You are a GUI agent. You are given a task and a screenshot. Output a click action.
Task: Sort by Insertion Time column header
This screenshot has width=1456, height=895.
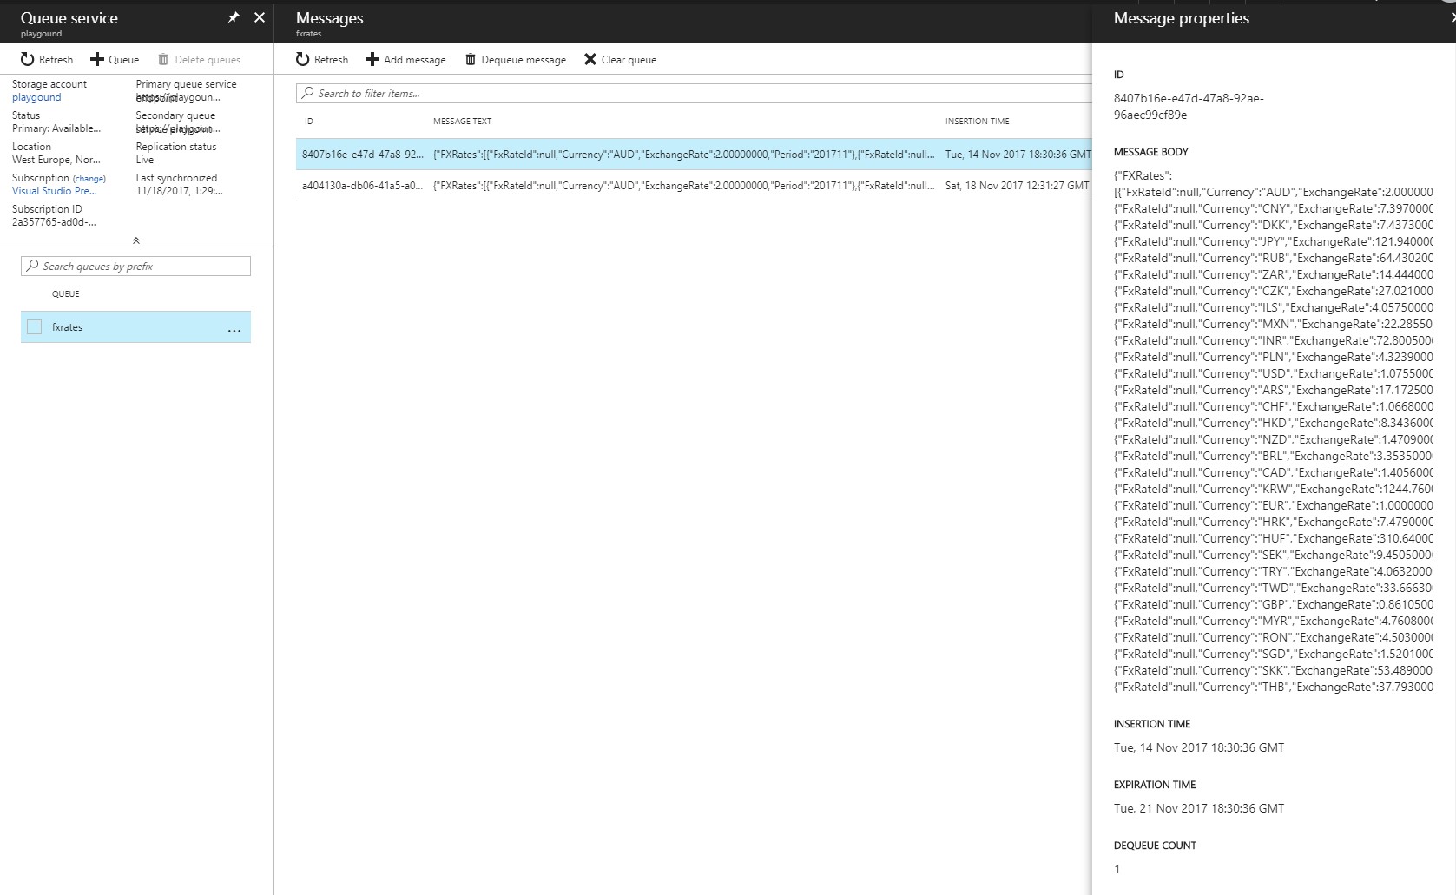[x=977, y=121]
